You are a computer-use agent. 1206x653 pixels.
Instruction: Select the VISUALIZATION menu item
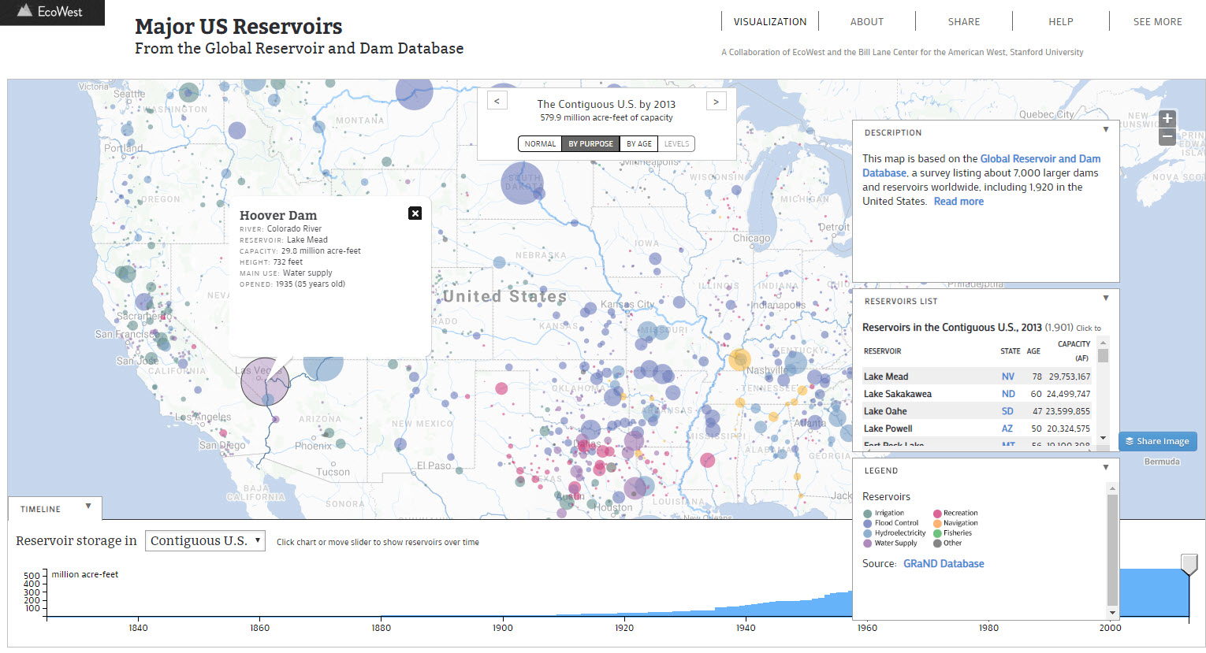coord(770,21)
